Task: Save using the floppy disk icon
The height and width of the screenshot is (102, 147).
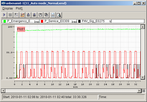Action: (x=40, y=15)
